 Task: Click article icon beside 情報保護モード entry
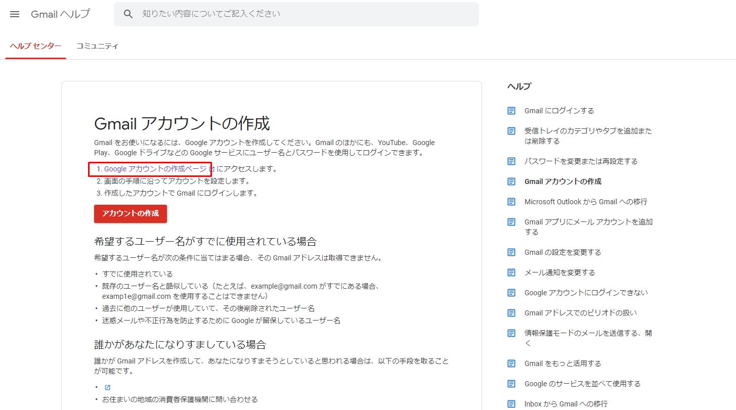(x=511, y=333)
